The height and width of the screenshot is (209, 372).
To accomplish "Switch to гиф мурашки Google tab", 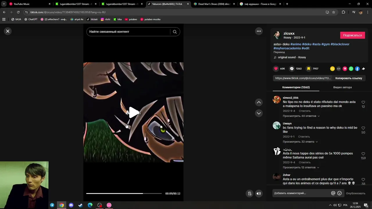I will pyautogui.click(x=260, y=4).
